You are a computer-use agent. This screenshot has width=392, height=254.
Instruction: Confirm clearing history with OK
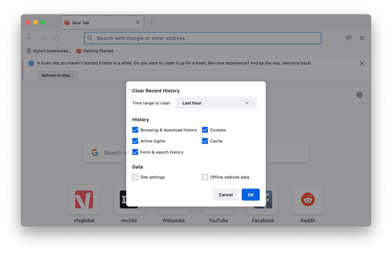click(x=251, y=195)
